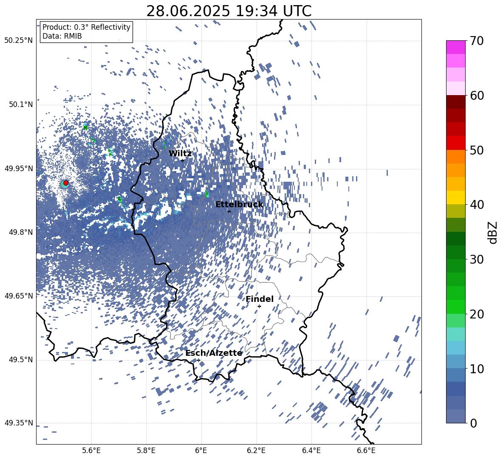Click the Findel location label
503x459 pixels.
coord(260,299)
